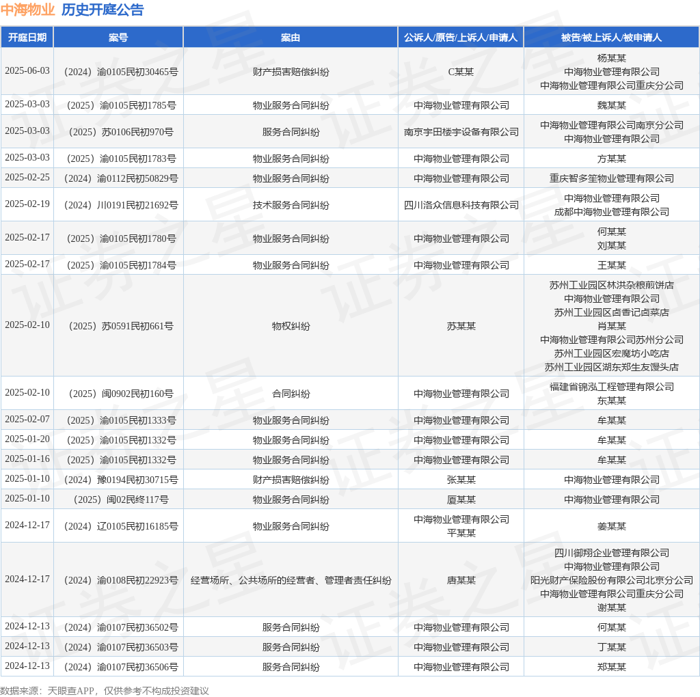
Task: Click the 经营场所、公共场所的经营者、管理者责任纠纷 cause cell
Action: [x=291, y=580]
